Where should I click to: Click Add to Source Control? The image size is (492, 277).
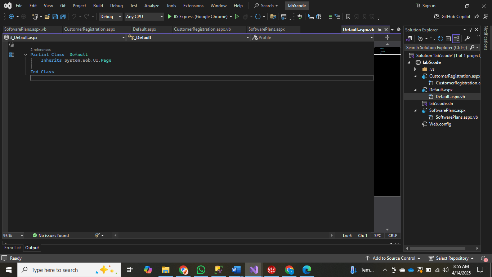click(393, 258)
